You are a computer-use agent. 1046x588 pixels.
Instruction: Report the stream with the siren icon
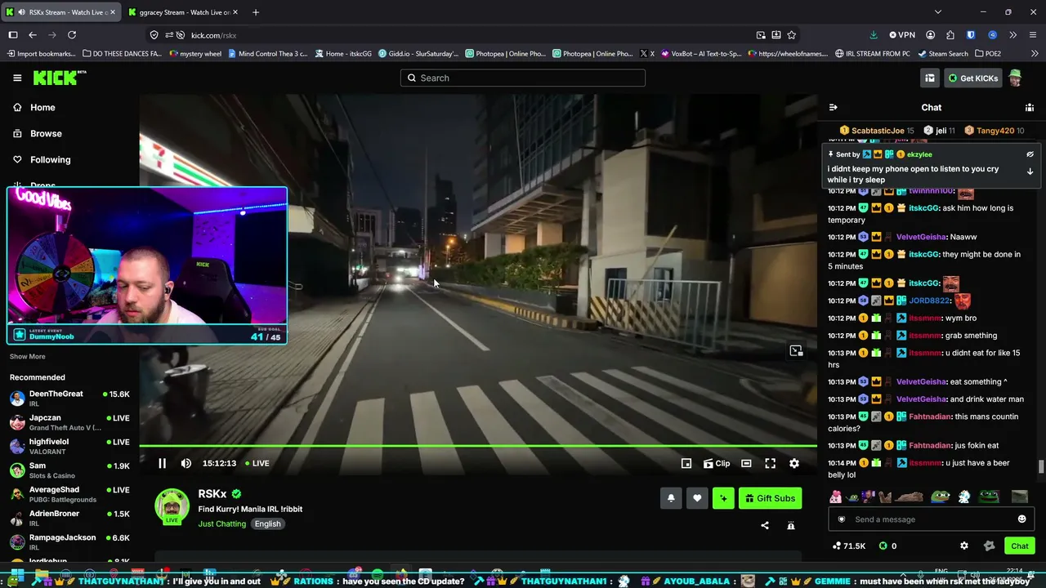(x=791, y=526)
